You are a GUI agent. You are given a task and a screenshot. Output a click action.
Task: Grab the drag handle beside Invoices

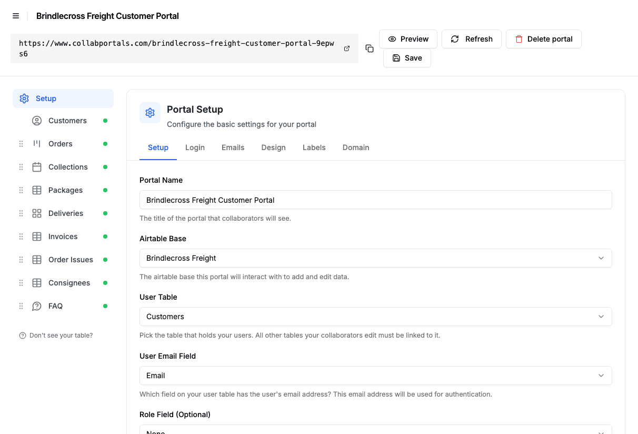21,236
